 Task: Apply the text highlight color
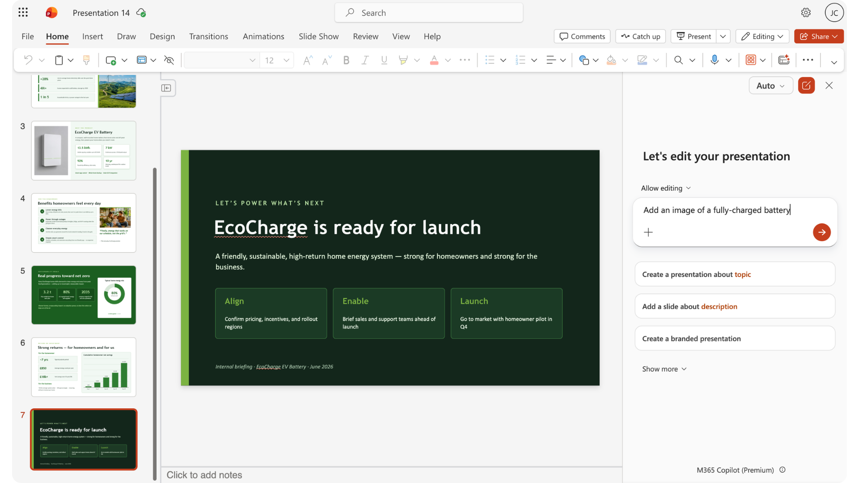tap(403, 60)
